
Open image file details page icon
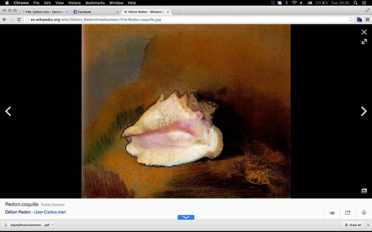(x=364, y=191)
